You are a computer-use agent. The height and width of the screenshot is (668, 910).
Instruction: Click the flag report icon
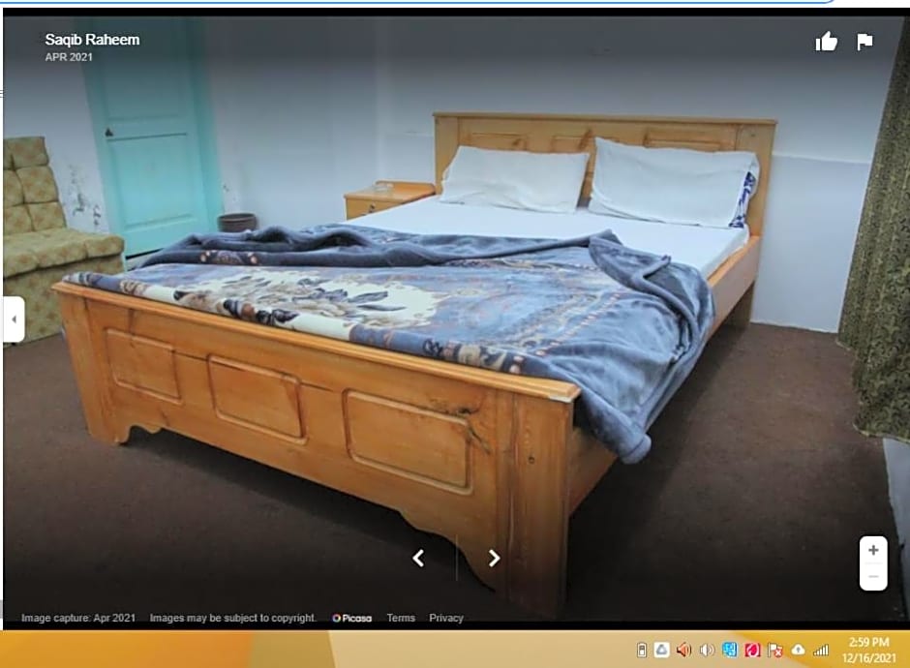(x=864, y=42)
